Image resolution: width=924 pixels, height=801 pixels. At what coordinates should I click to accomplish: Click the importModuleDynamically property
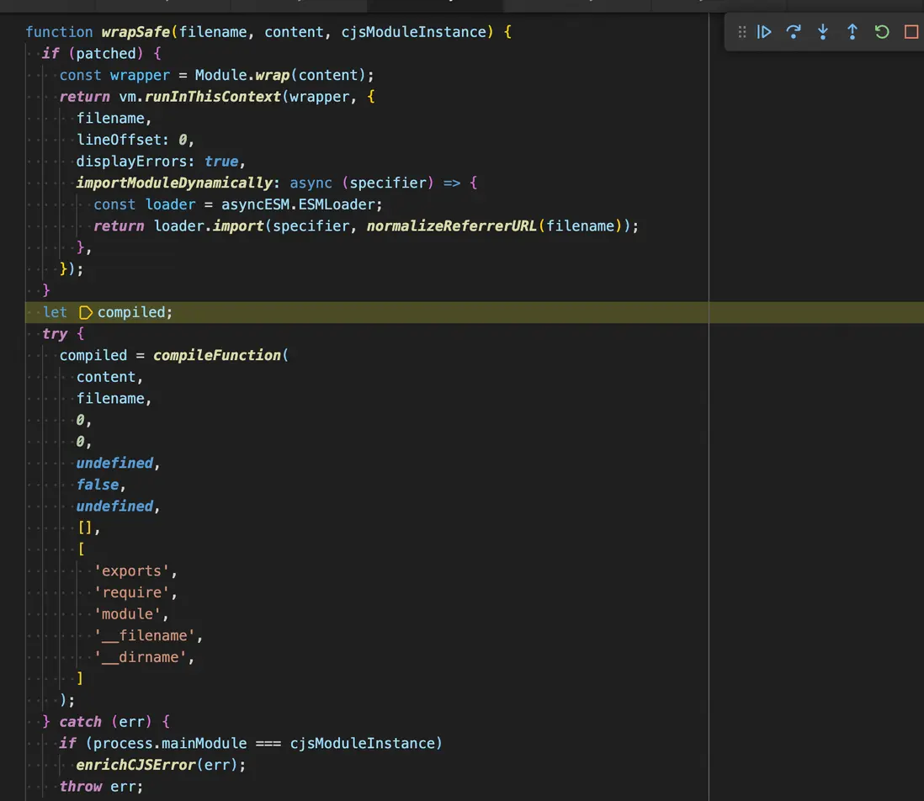175,183
